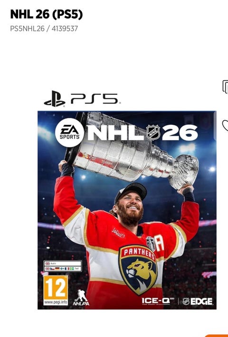Click the PlayStation PS5 logo

(x=81, y=99)
